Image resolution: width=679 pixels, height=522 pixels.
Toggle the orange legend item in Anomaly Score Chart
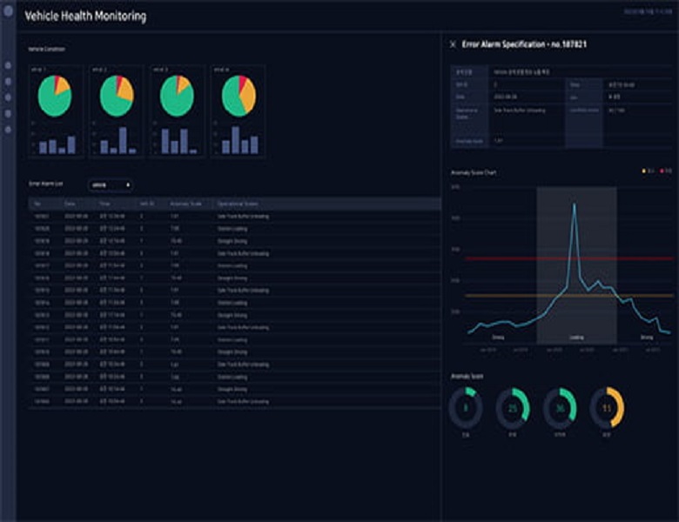[x=646, y=172]
